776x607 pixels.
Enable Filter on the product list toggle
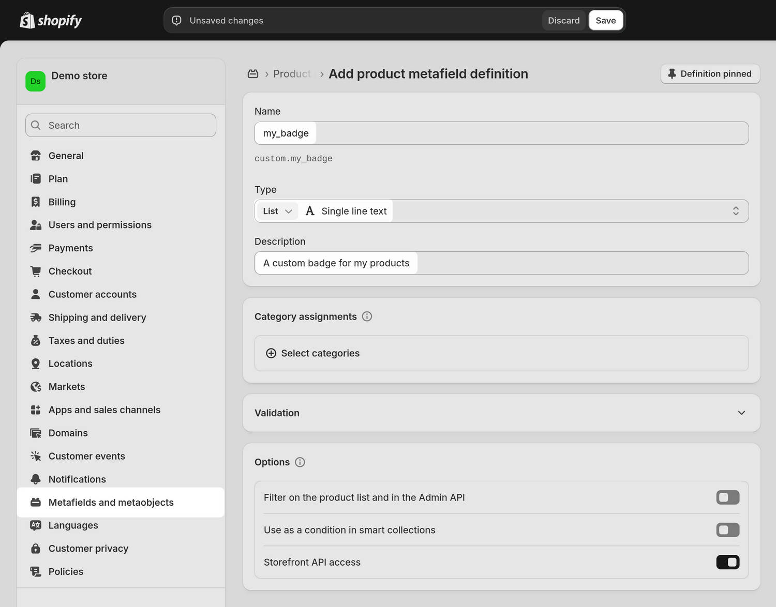(727, 497)
